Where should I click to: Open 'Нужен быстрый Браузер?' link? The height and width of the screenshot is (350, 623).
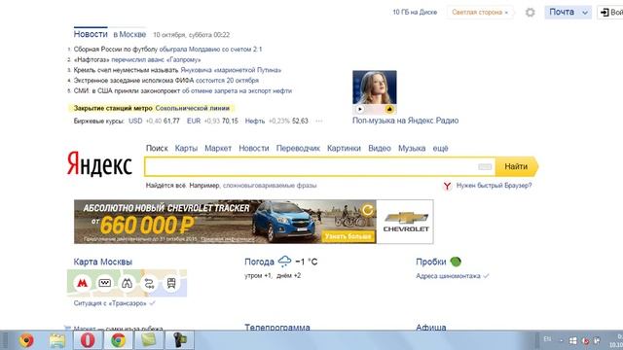[x=494, y=186]
